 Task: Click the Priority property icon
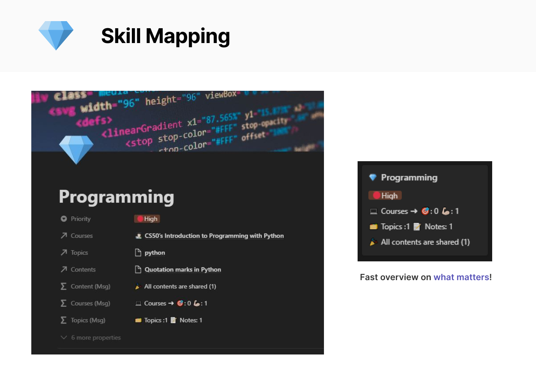[64, 219]
